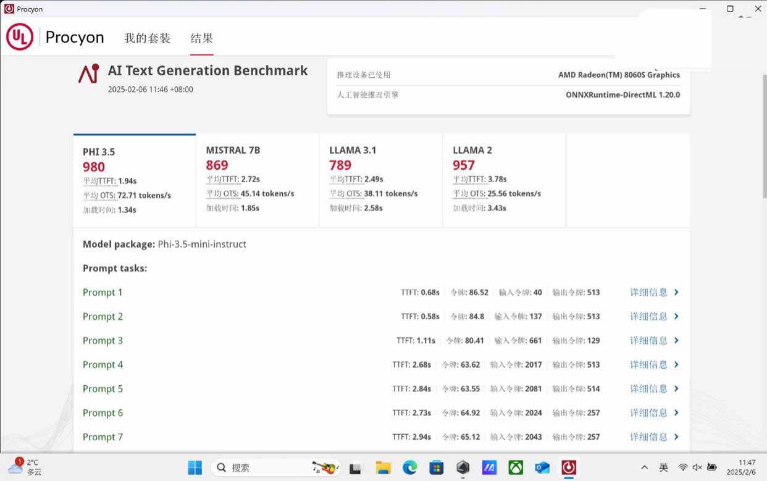Expand details chevron for Prompt 1
The height and width of the screenshot is (481, 767).
click(x=676, y=292)
